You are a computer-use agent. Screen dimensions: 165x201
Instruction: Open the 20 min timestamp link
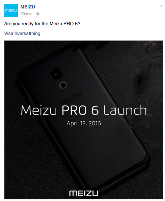(x=26, y=14)
